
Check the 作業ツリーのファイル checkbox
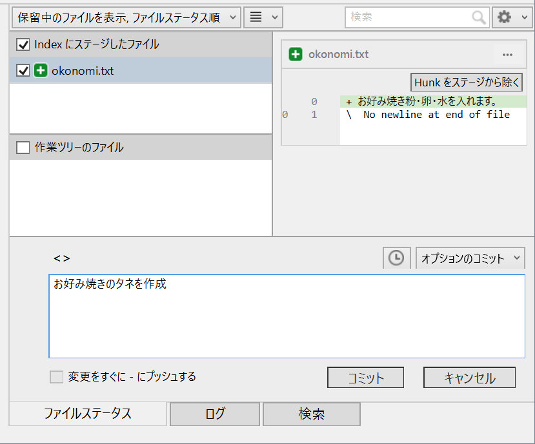(x=23, y=148)
